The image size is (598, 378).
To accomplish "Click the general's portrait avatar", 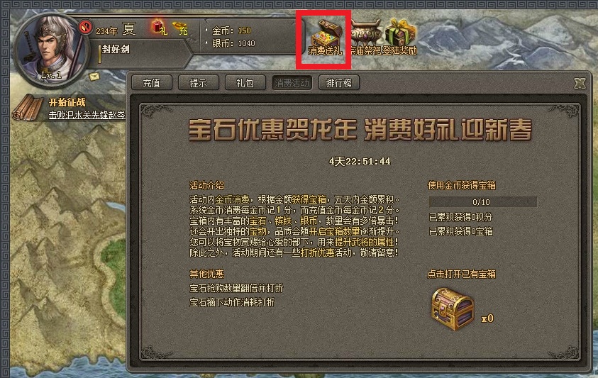I will (x=48, y=50).
